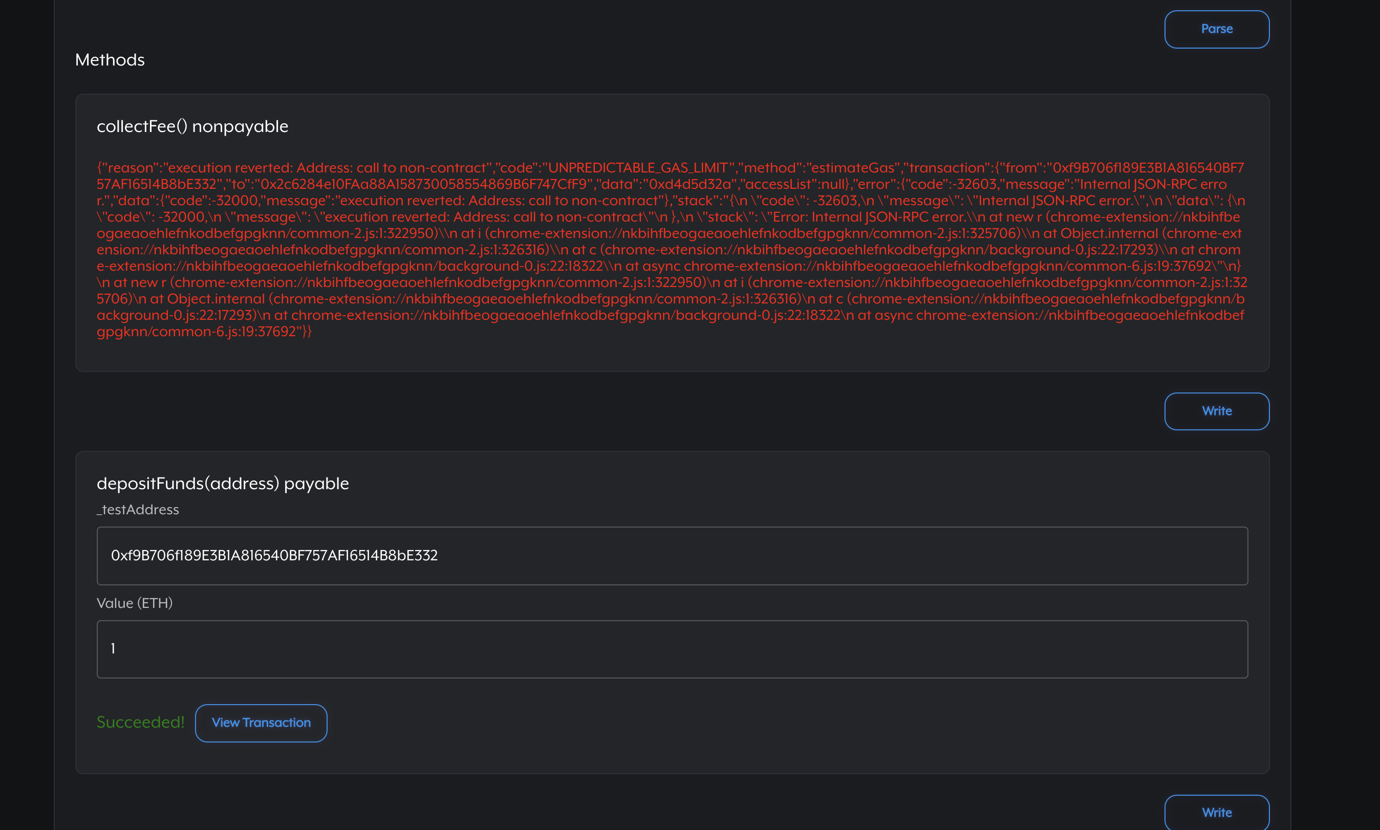Click the Methods section heading
The image size is (1380, 830).
coord(110,60)
